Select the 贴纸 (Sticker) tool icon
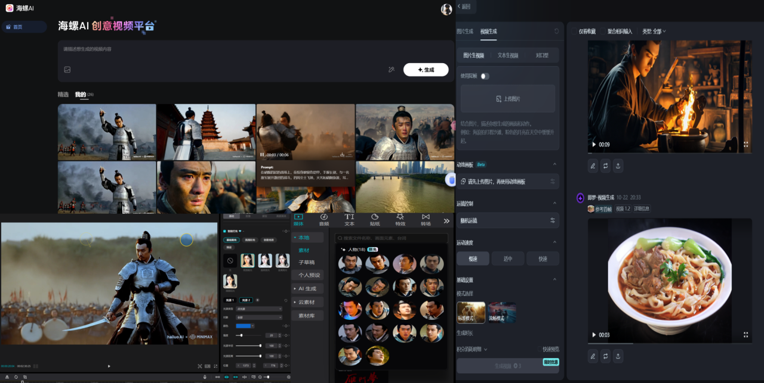This screenshot has height=383, width=764. tap(375, 219)
